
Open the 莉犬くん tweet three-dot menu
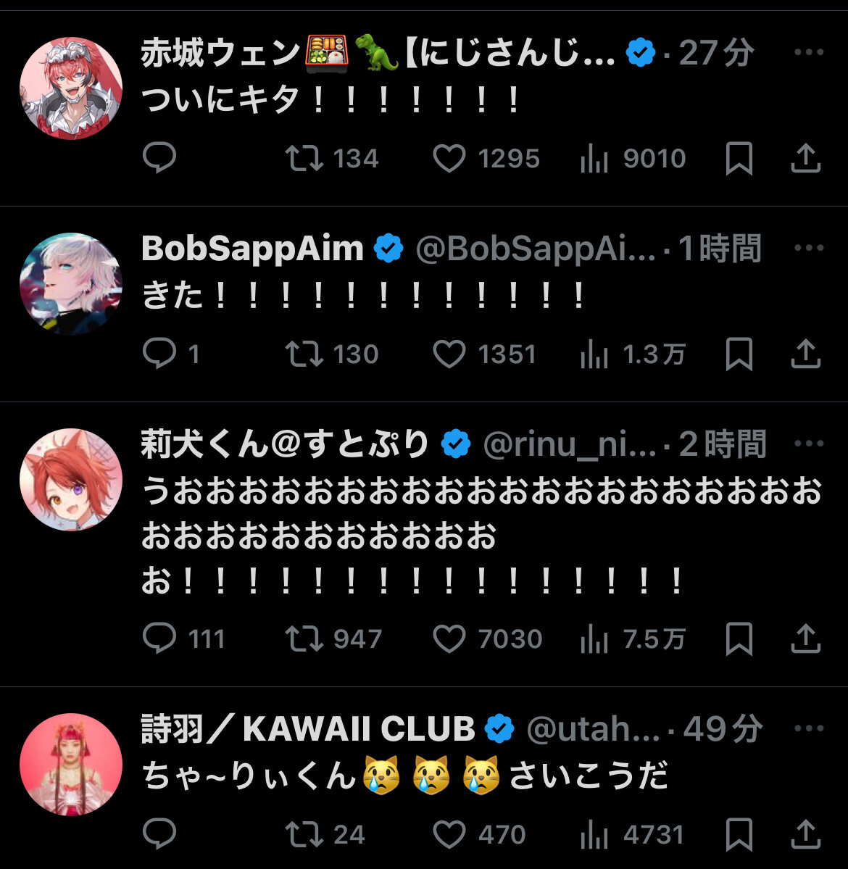(809, 444)
